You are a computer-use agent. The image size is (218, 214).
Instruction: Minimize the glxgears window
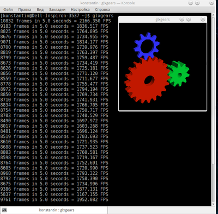tap(181, 20)
